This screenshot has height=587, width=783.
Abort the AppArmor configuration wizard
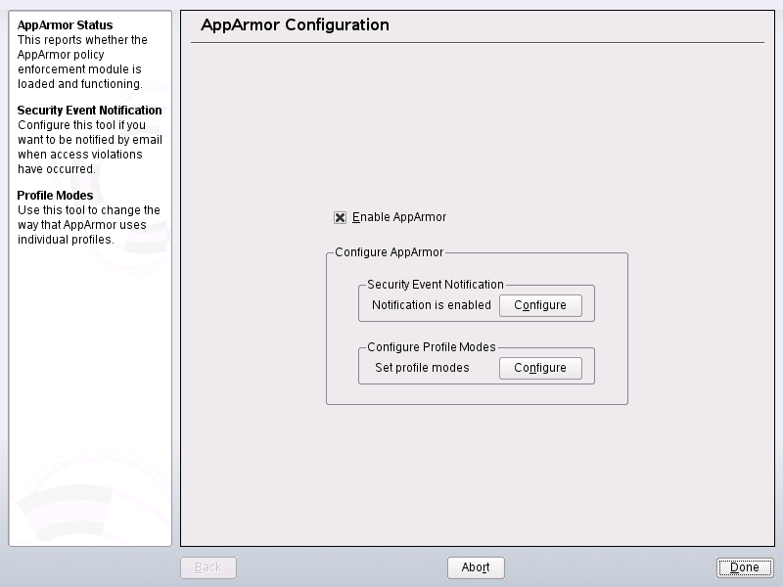(x=476, y=566)
